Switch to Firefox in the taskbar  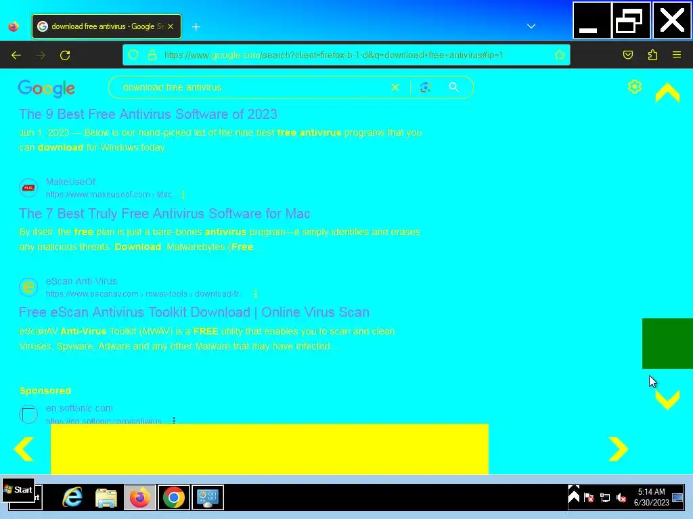[139, 497]
